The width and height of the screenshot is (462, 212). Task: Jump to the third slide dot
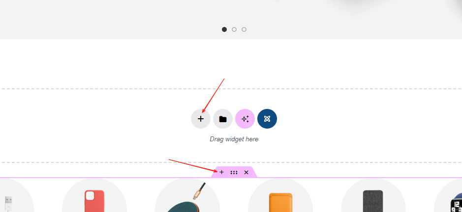[x=244, y=29]
